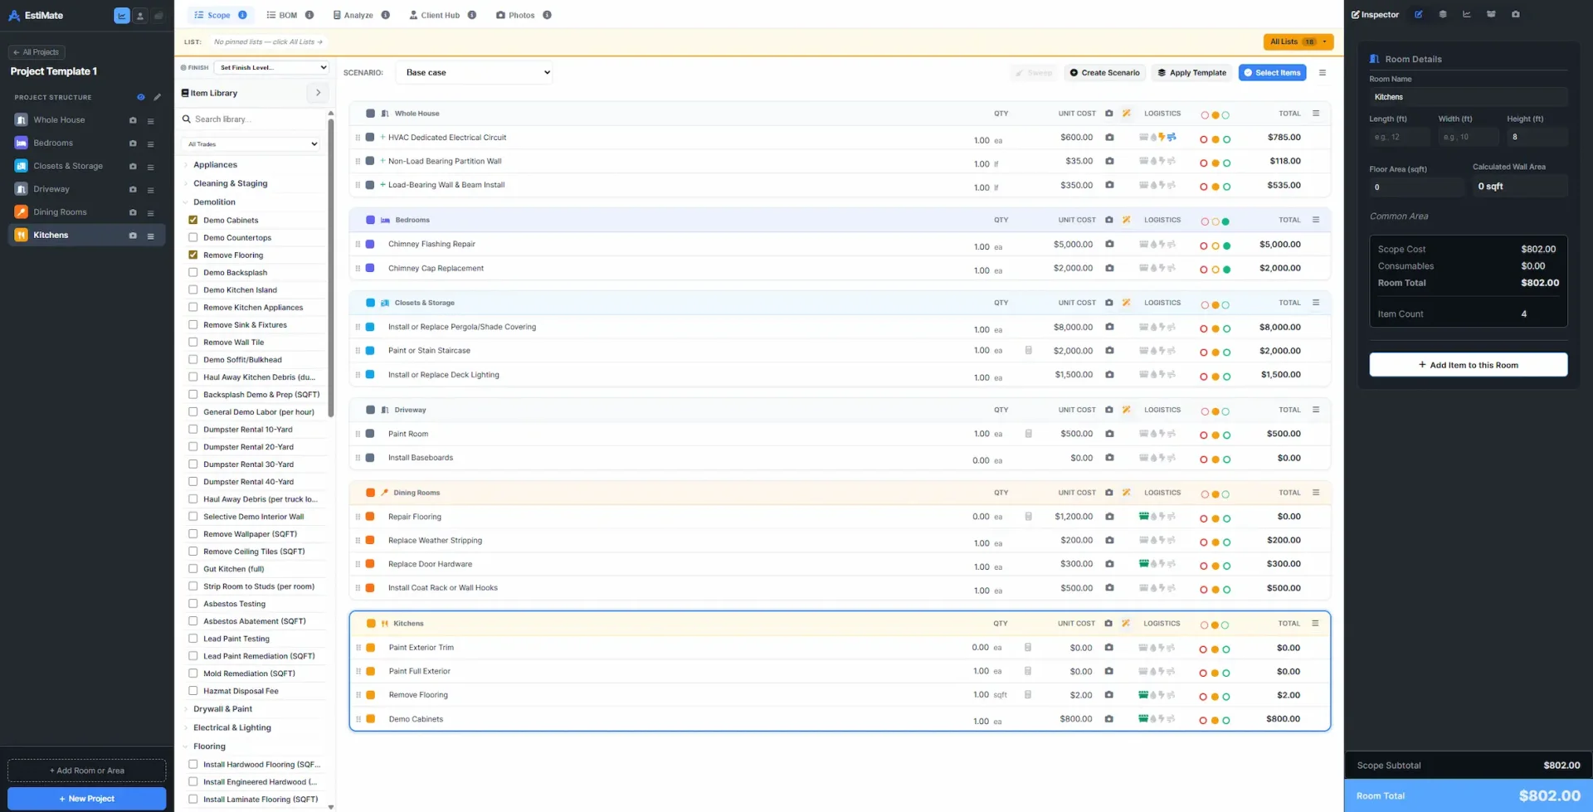This screenshot has height=812, width=1593.
Task: Click the BOM tab info icon
Action: tap(309, 15)
